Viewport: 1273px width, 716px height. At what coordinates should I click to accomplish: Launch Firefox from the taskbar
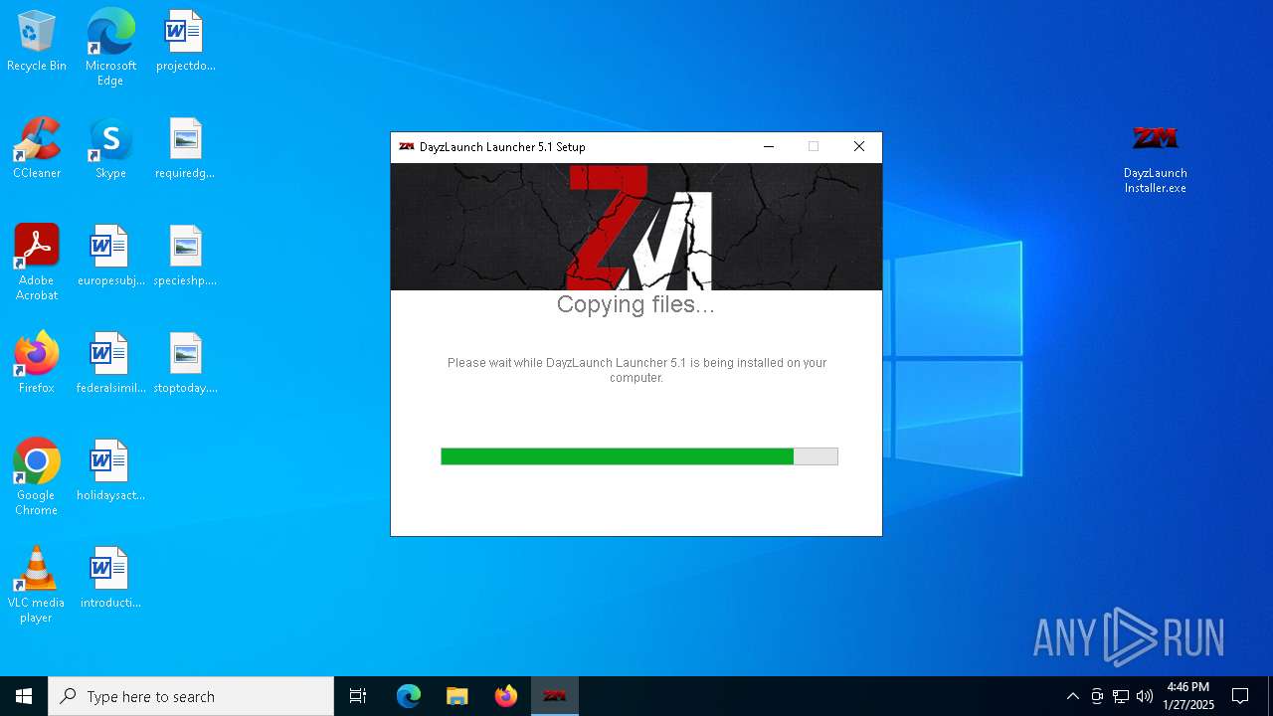(506, 696)
